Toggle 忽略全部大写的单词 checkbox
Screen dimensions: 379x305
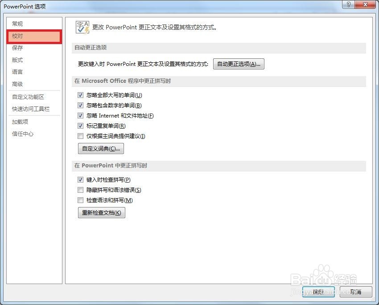click(81, 95)
